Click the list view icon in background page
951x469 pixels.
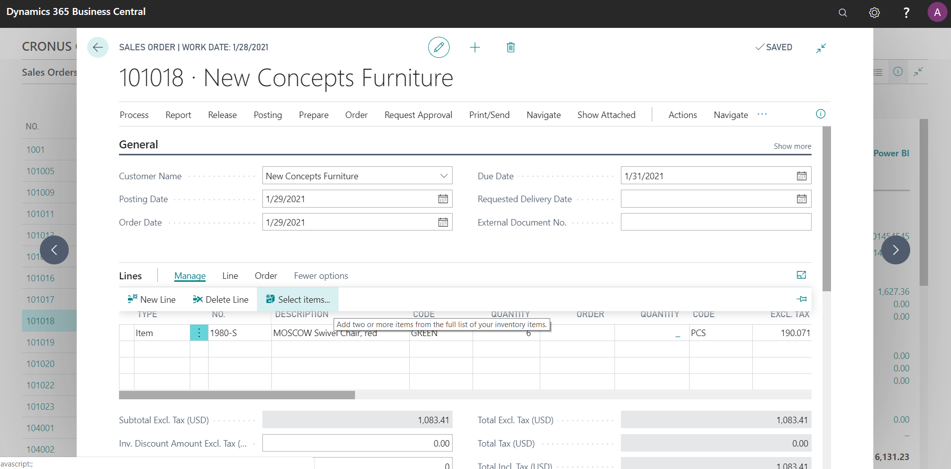(878, 72)
